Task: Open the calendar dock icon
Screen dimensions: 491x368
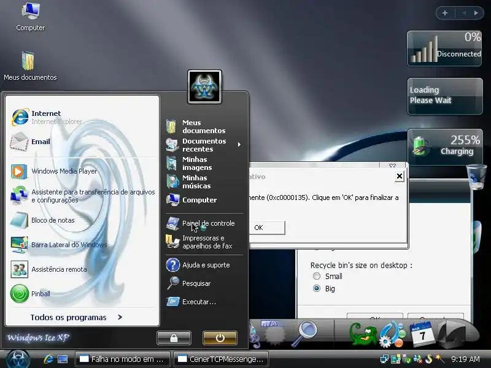Action: tap(422, 334)
